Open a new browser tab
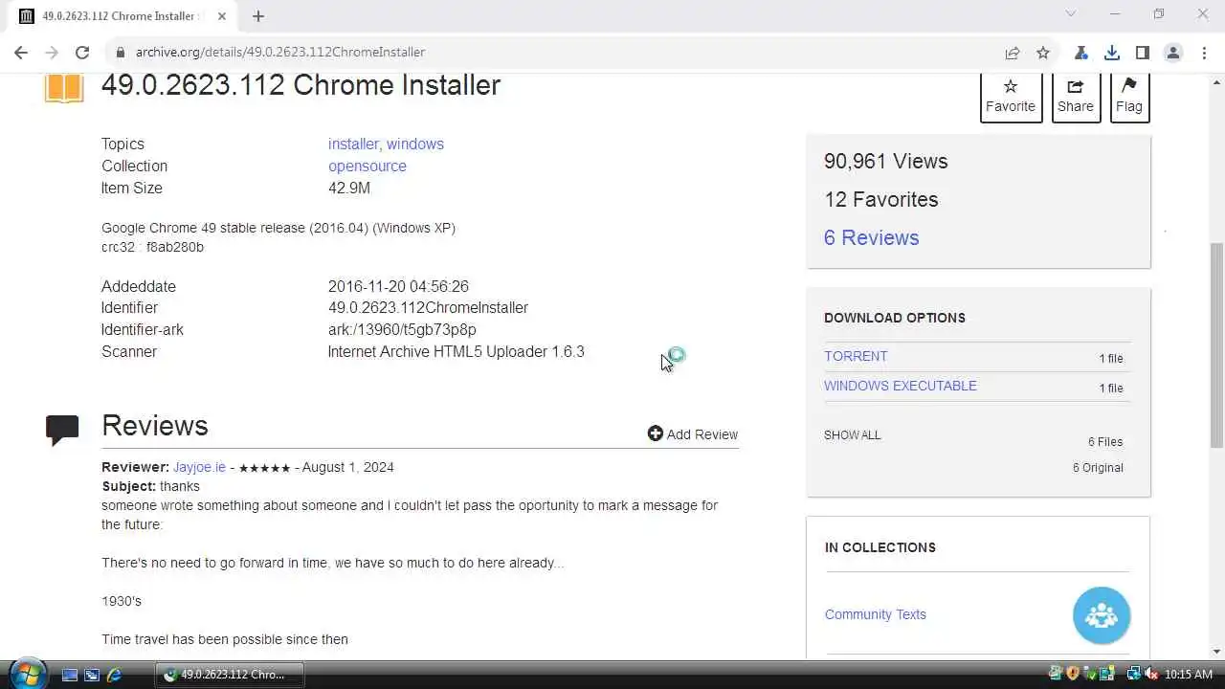The width and height of the screenshot is (1225, 689). 258,16
